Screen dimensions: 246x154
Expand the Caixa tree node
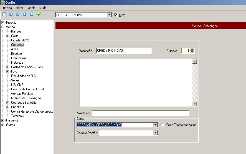click(7, 36)
